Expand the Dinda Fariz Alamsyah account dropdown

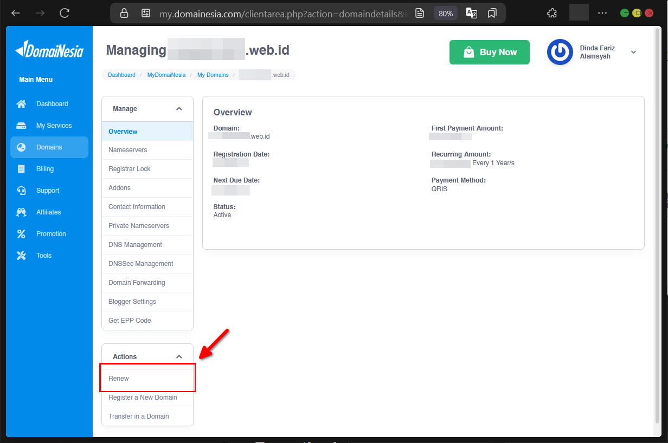tap(633, 53)
